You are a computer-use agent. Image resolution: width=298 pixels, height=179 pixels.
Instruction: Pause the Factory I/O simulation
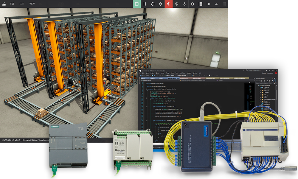pos(145,4)
